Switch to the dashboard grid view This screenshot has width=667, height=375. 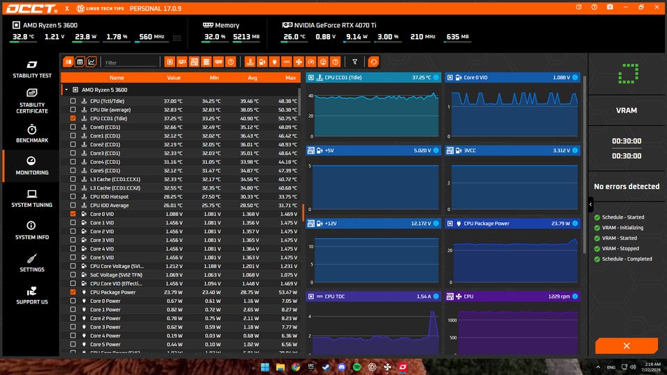79,62
